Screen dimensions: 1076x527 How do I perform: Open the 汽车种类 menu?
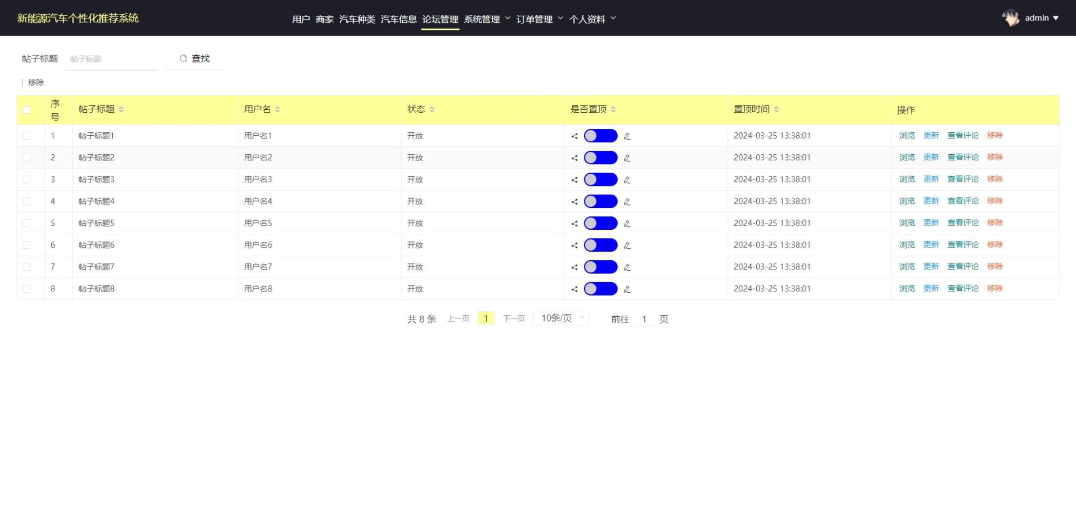[357, 19]
